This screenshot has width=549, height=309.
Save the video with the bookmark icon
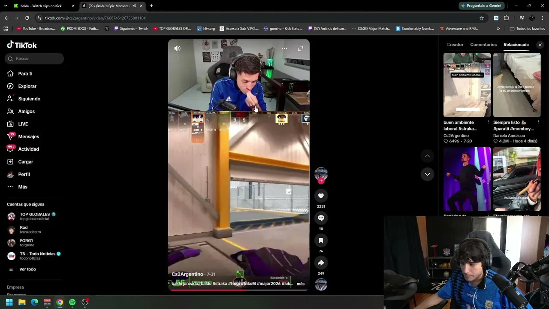[321, 240]
